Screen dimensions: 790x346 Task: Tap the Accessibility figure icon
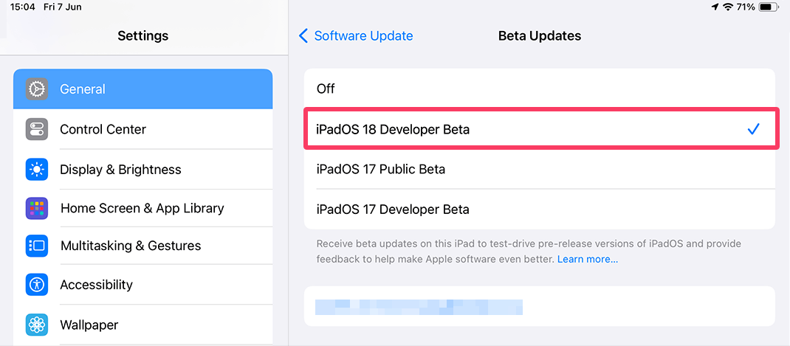point(37,285)
